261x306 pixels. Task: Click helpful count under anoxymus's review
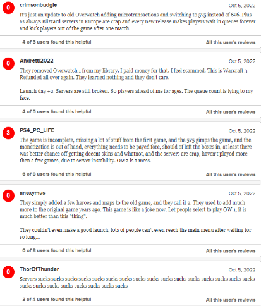pos(57,250)
